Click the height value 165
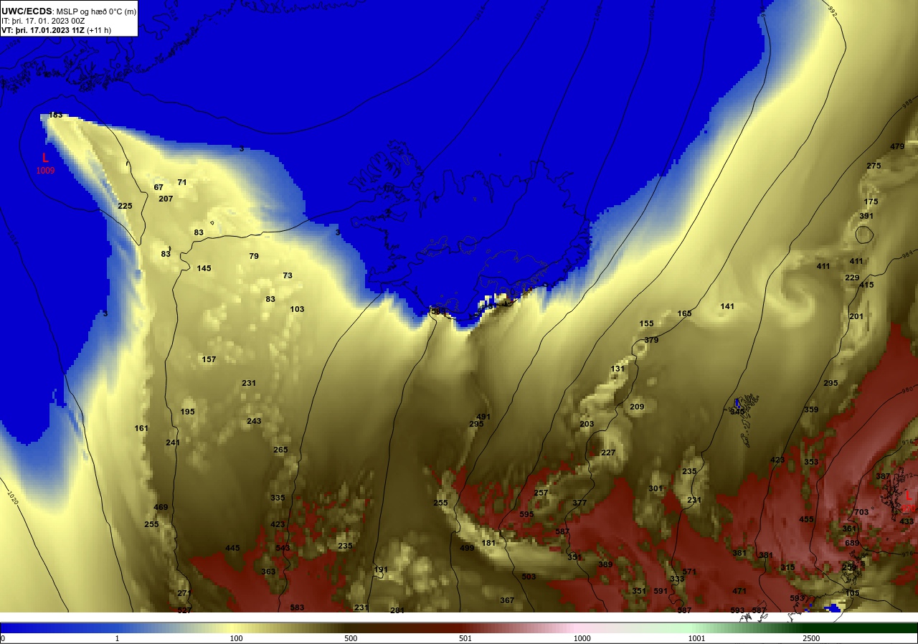 point(684,314)
